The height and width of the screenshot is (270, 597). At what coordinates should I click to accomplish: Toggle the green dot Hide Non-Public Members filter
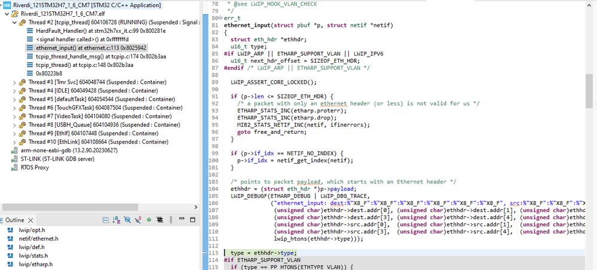pos(149,220)
